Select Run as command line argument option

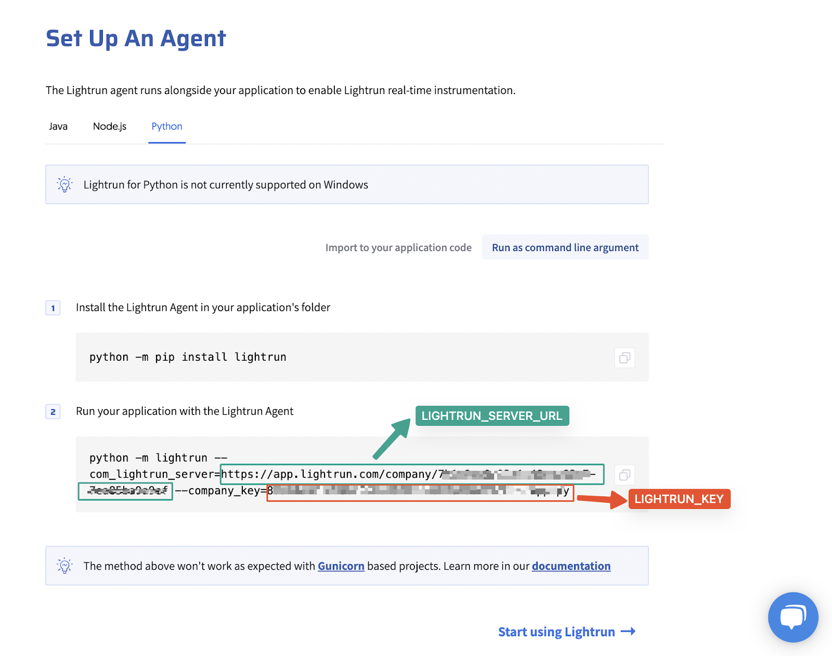[565, 247]
